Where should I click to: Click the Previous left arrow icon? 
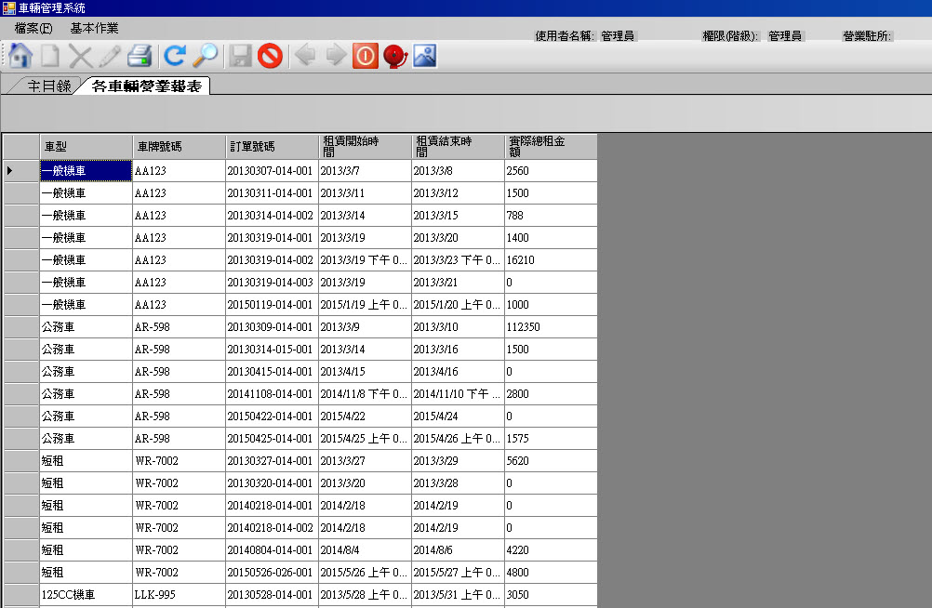coord(305,55)
